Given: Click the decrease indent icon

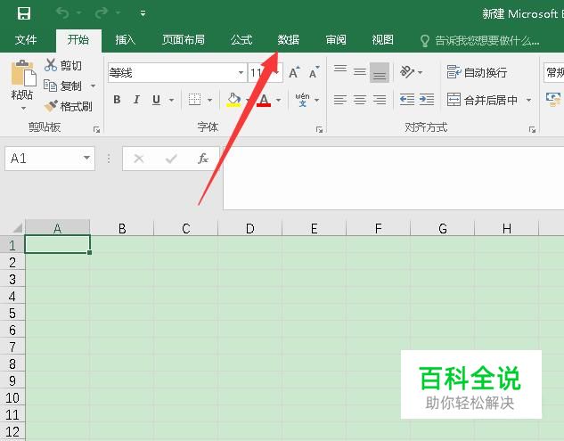Looking at the screenshot, I should pos(407,100).
